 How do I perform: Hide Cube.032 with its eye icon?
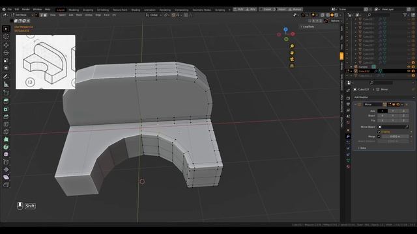coord(409,71)
